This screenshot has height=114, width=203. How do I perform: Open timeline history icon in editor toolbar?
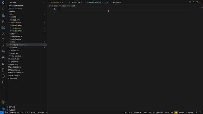pos(190,2)
